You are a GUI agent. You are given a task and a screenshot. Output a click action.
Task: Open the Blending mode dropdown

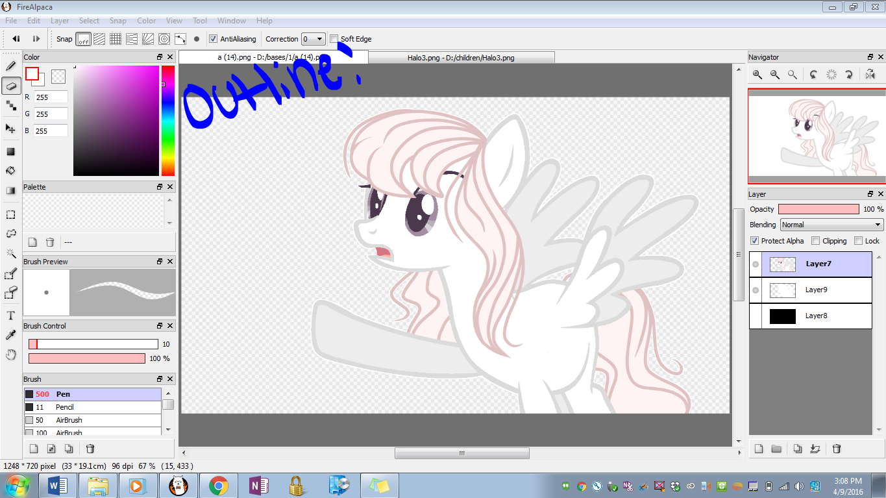pyautogui.click(x=831, y=225)
